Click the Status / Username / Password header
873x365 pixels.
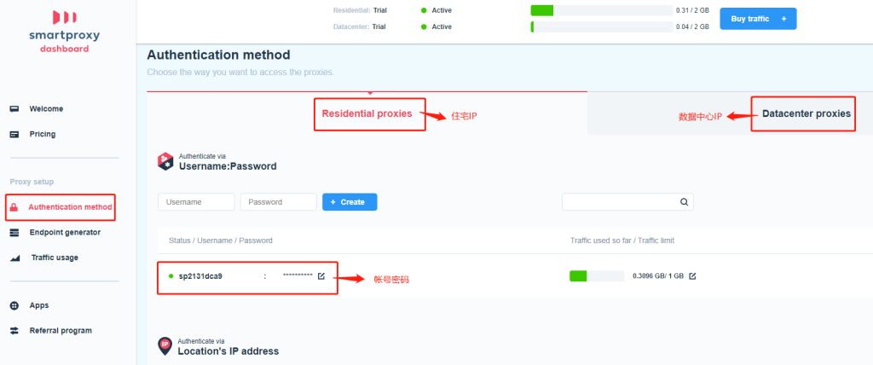[x=221, y=240]
